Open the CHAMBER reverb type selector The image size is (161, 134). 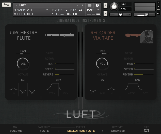click(x=118, y=131)
